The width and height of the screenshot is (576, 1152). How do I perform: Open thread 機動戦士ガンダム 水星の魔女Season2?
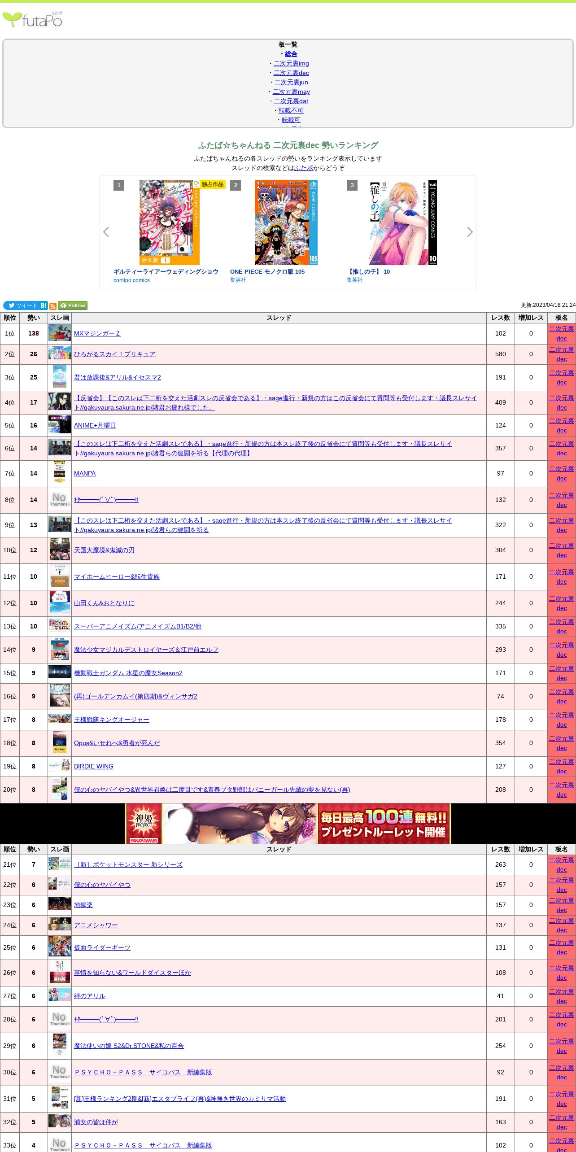pyautogui.click(x=128, y=673)
